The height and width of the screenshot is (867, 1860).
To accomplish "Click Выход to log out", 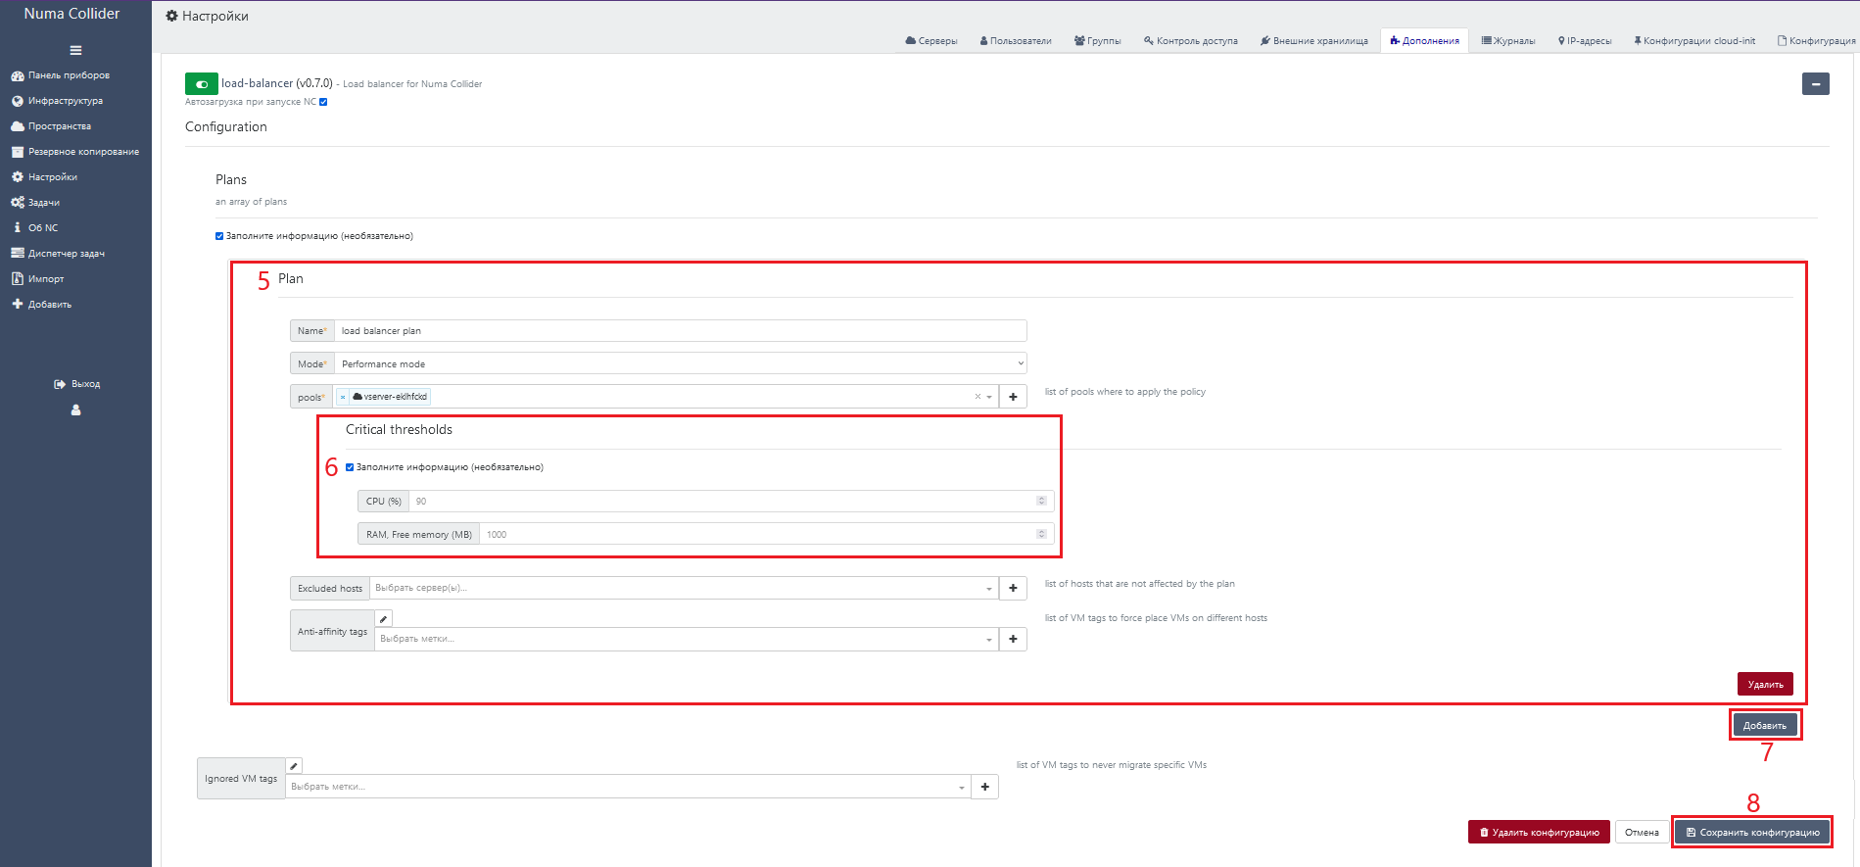I will [76, 384].
